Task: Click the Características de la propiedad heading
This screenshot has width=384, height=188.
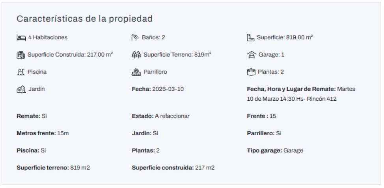Action: (84, 19)
